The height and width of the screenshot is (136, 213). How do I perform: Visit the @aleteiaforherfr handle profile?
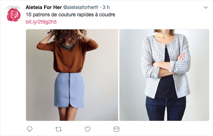81,7
